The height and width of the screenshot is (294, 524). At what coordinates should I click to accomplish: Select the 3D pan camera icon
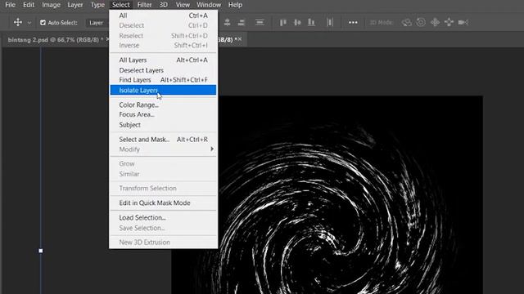[x=435, y=22]
